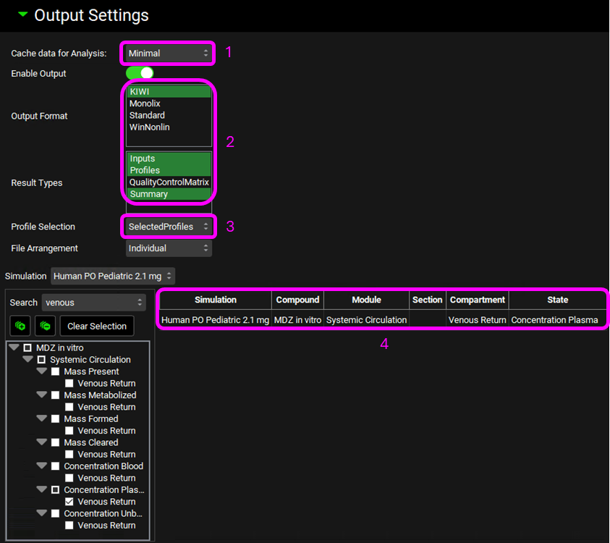Screen dimensions: 610x543
Task: Open the Cache data for Analysis dropdown
Action: [x=168, y=53]
